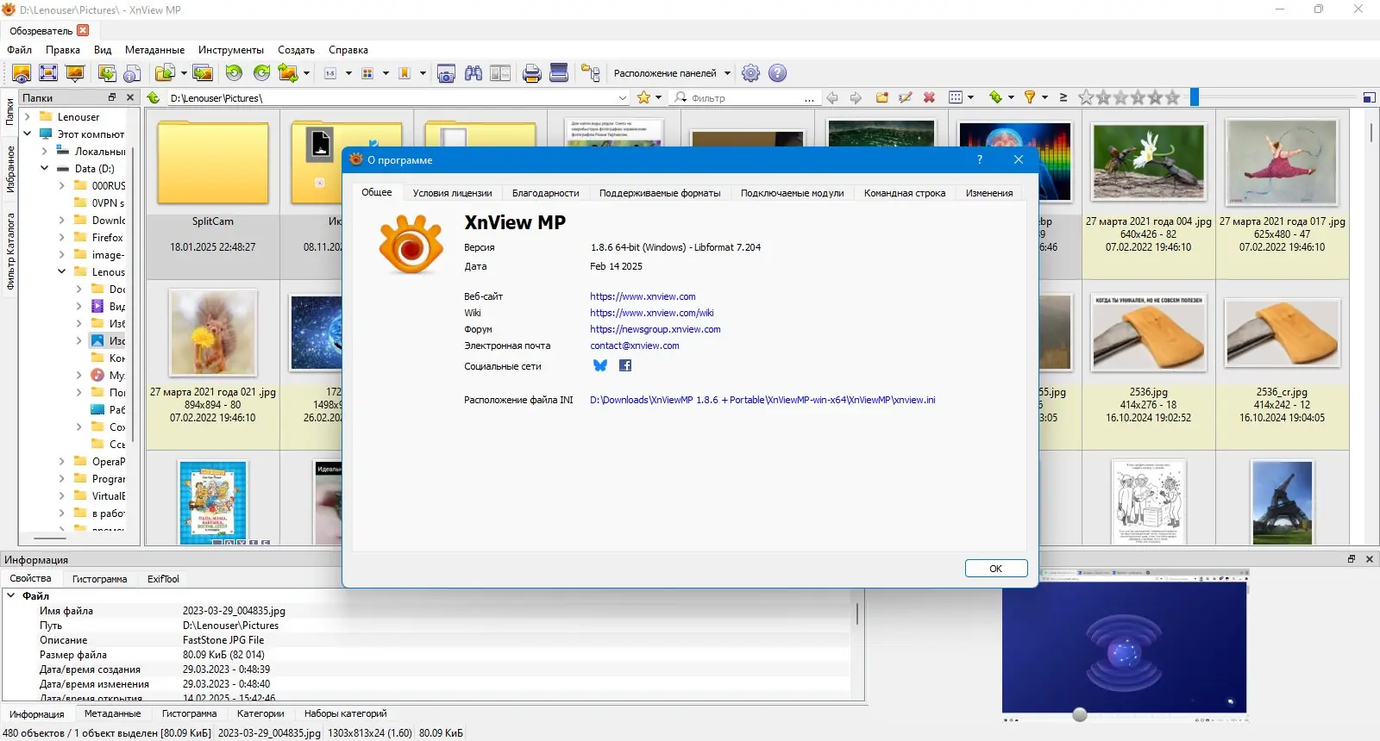This screenshot has width=1380, height=741.
Task: Launch fullscreen mode from the toolbar
Action: click(x=48, y=73)
